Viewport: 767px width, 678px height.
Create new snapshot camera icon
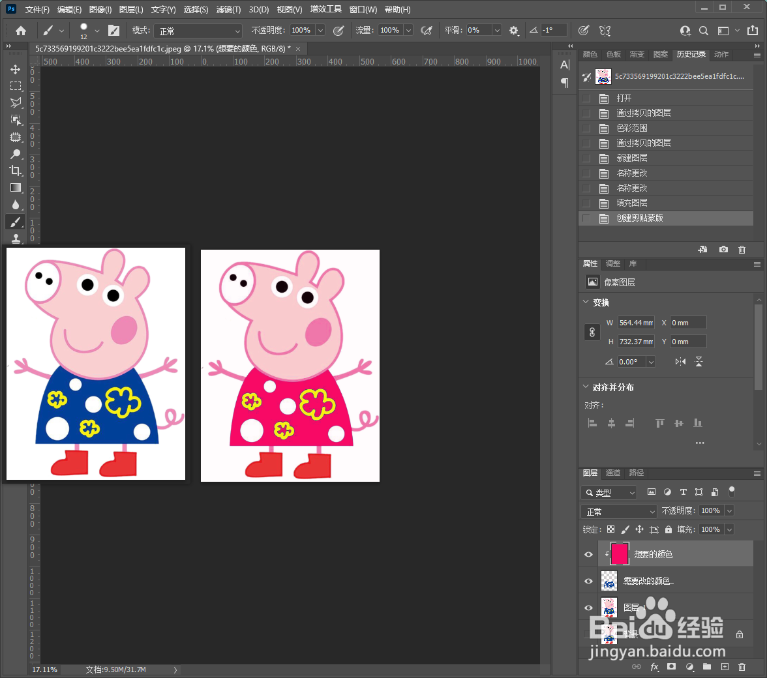(723, 249)
